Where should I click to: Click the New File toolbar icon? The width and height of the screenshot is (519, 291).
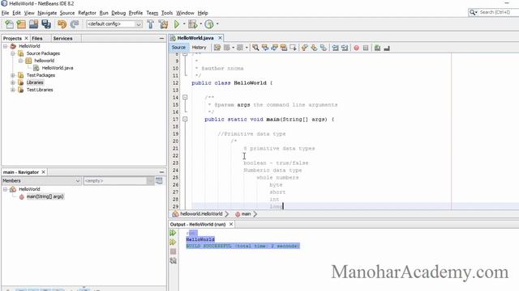click(x=9, y=24)
